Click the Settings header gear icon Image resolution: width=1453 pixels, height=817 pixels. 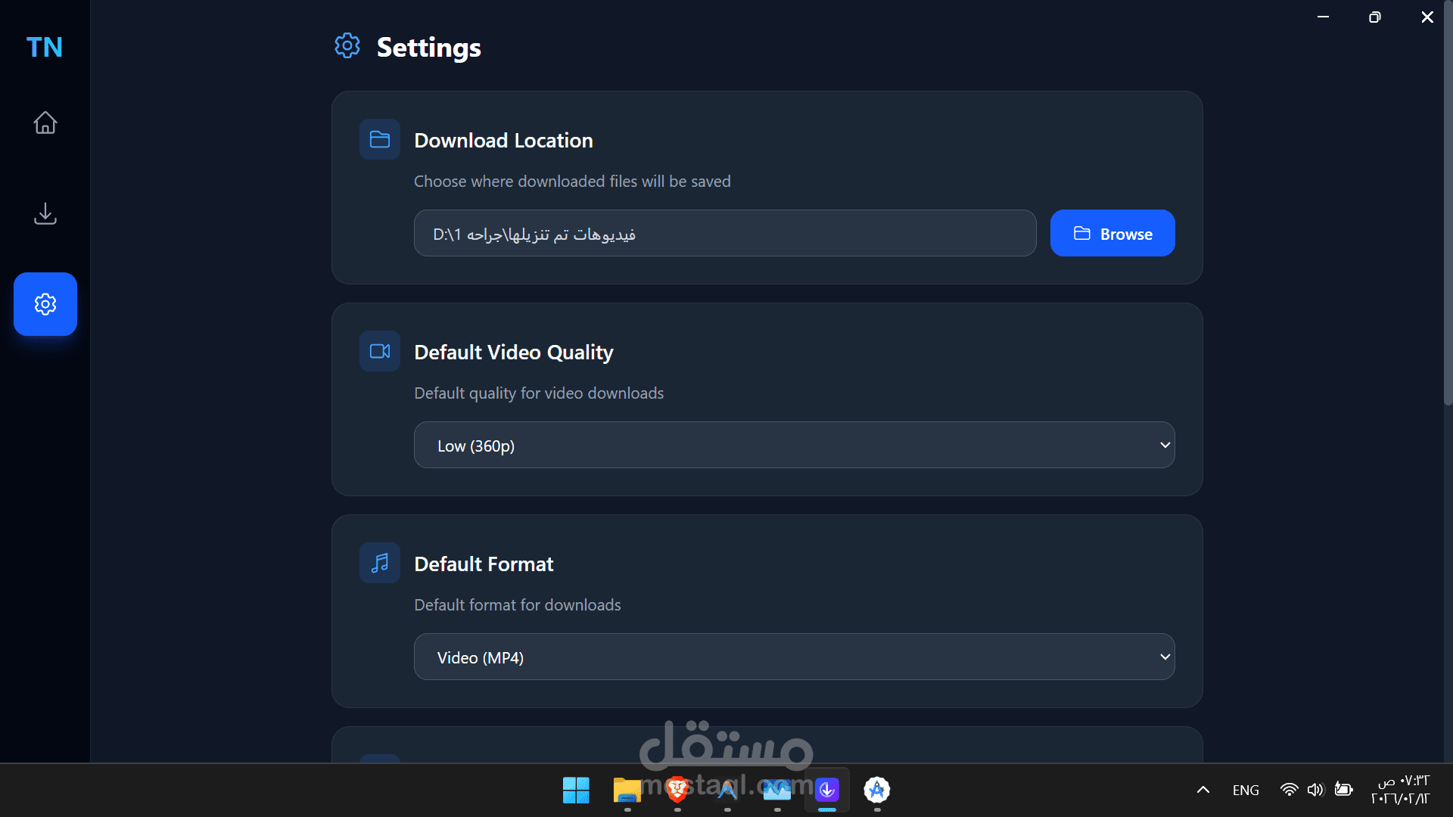click(x=347, y=46)
